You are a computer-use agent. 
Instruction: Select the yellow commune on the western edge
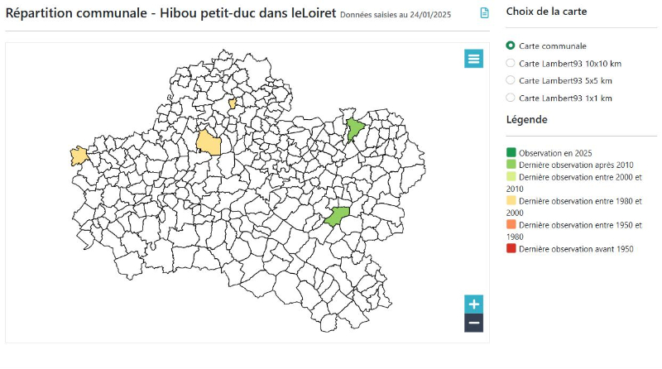click(79, 156)
